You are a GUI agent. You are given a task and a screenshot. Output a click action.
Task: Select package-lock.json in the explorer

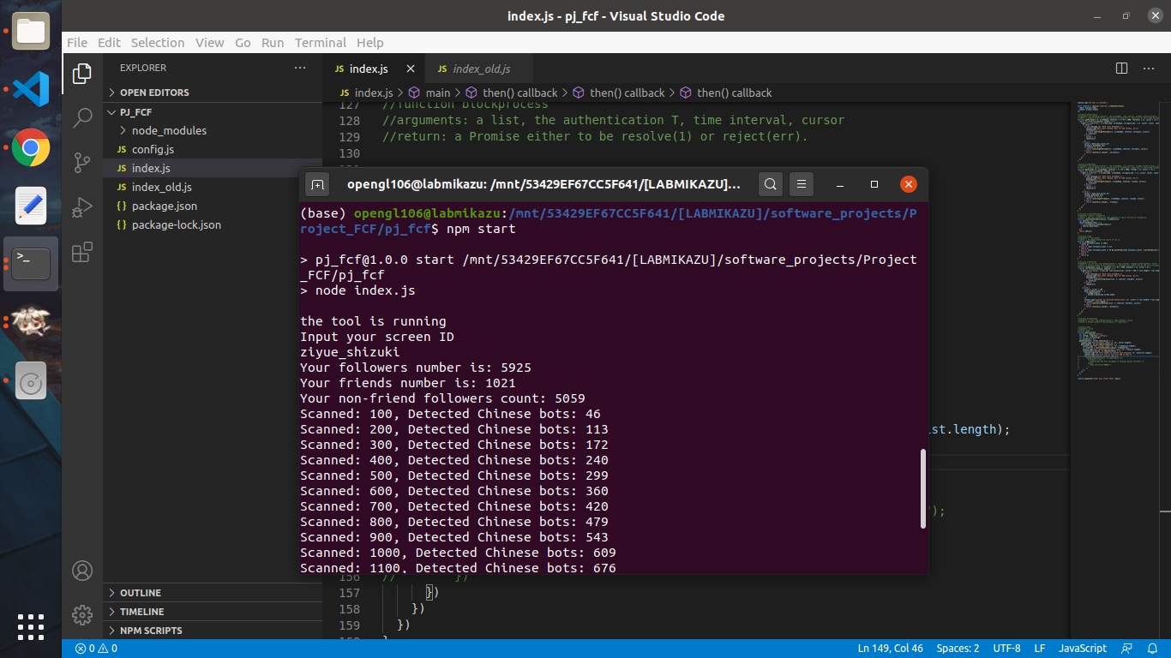click(x=213, y=224)
